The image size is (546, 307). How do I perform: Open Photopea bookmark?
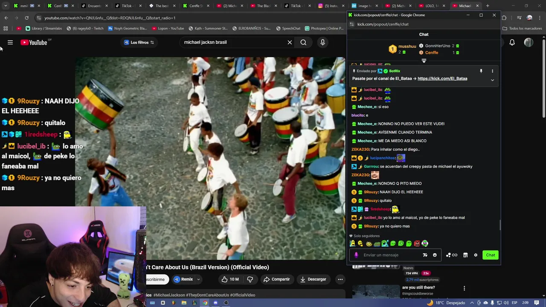pyautogui.click(x=324, y=29)
